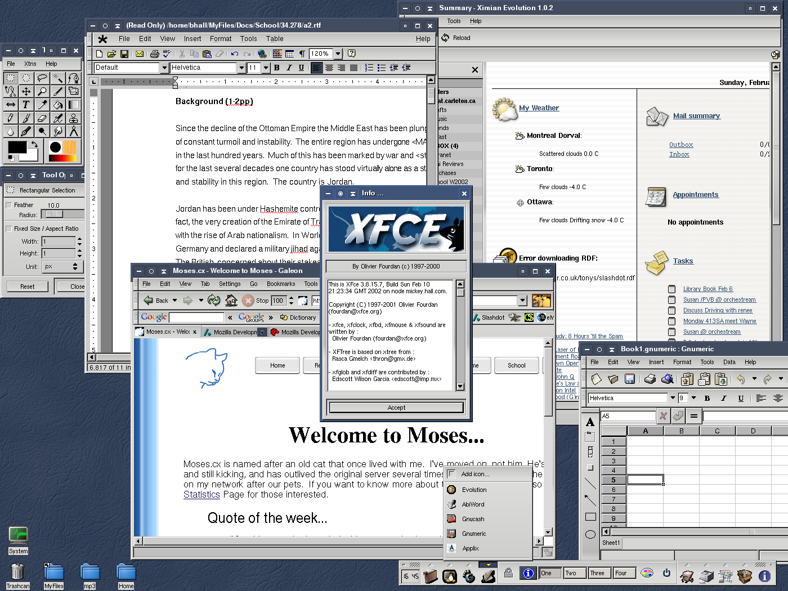Switch to workspace Three on the panel
Viewport: 788px width, 591px height.
click(x=599, y=573)
